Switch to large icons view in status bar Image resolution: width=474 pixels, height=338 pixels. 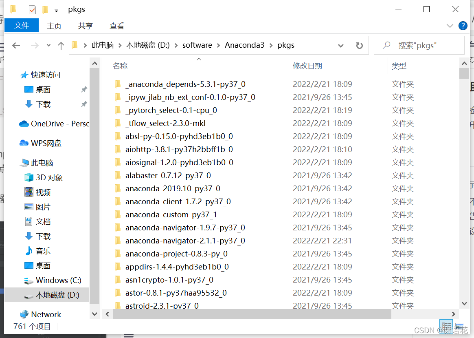click(x=459, y=327)
